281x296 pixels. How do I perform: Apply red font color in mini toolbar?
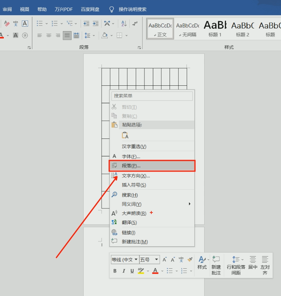pos(155,271)
